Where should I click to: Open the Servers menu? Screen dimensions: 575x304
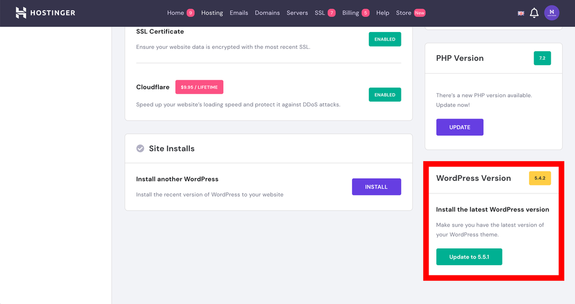tap(297, 13)
